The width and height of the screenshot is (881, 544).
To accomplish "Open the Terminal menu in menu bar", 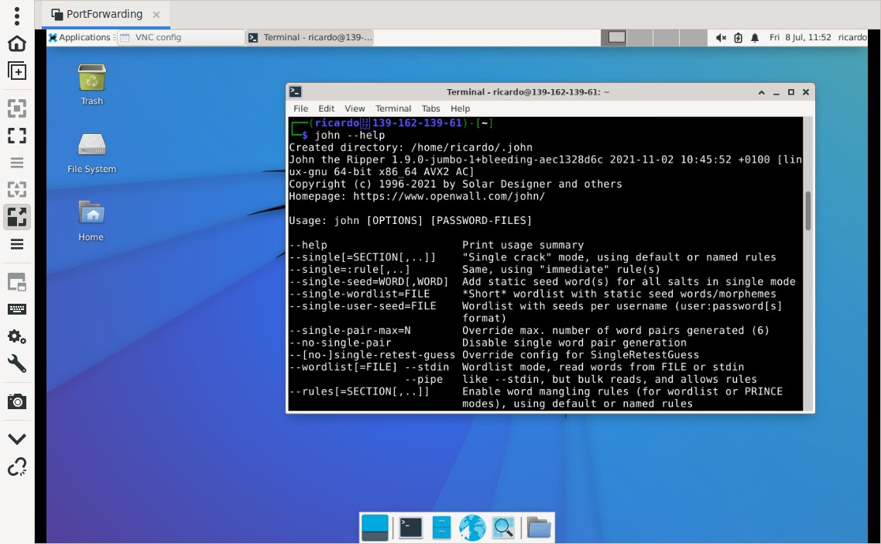I will (393, 108).
